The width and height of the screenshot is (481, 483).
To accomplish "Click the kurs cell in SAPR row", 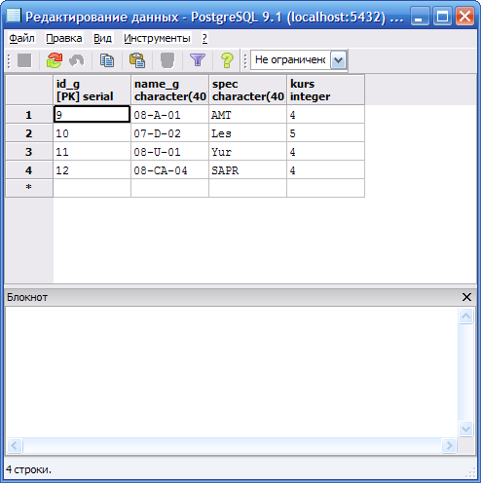I will coord(326,169).
